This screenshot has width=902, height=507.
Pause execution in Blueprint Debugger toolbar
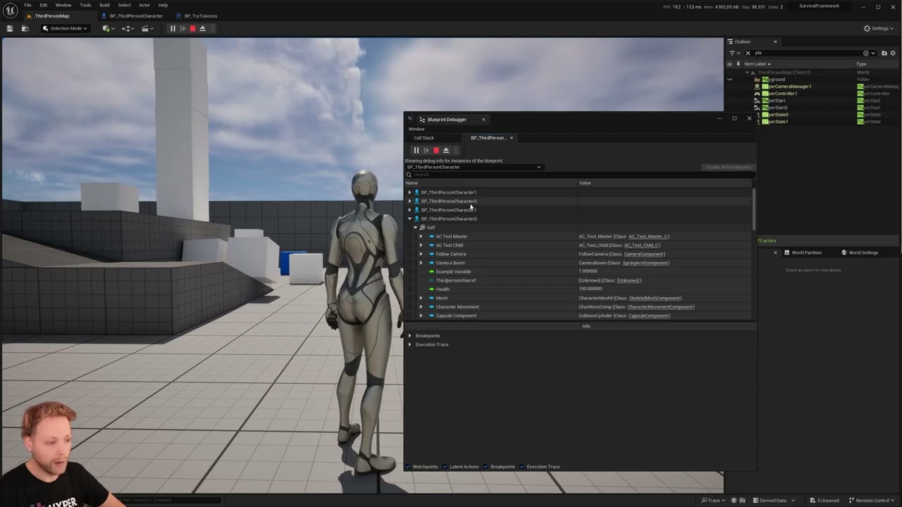(x=416, y=150)
